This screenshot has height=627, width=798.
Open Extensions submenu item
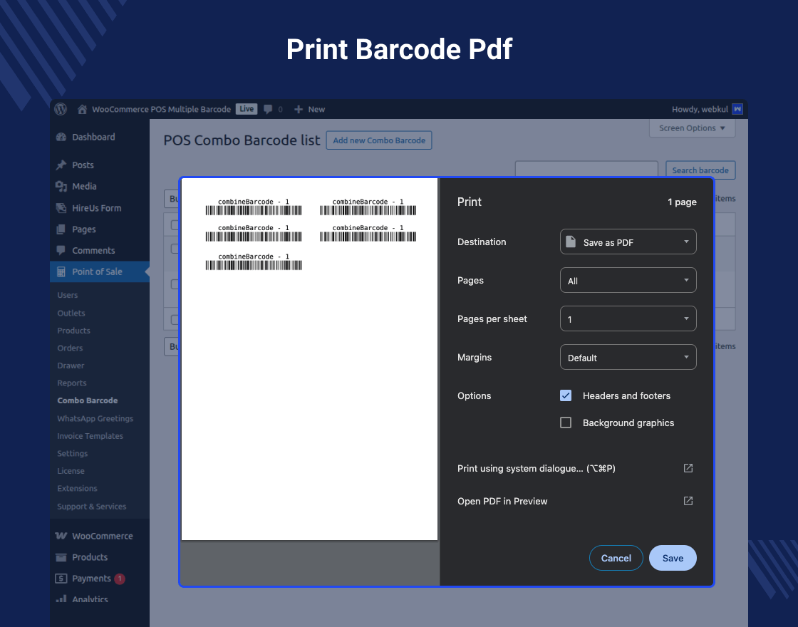tap(78, 488)
